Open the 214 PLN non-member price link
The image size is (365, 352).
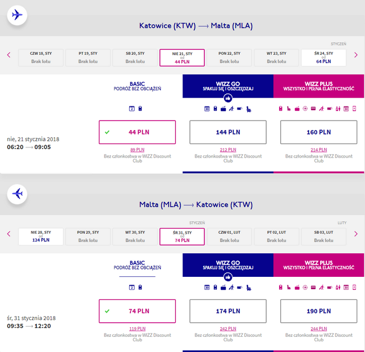319,150
